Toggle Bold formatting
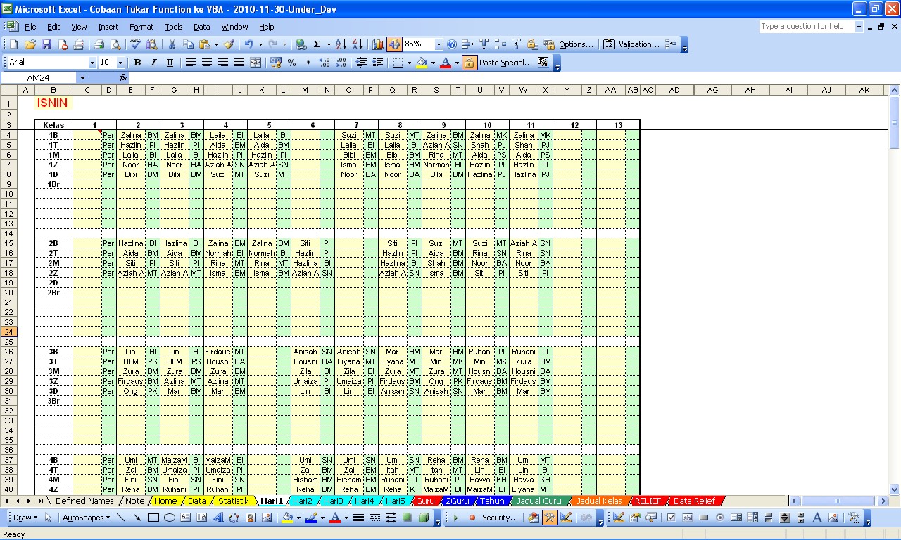The image size is (901, 540). pos(137,63)
